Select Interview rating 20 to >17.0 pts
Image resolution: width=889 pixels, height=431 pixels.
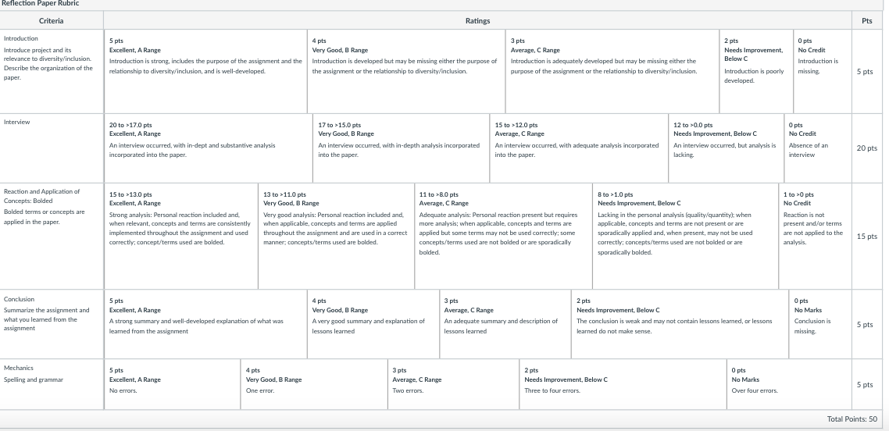point(209,148)
